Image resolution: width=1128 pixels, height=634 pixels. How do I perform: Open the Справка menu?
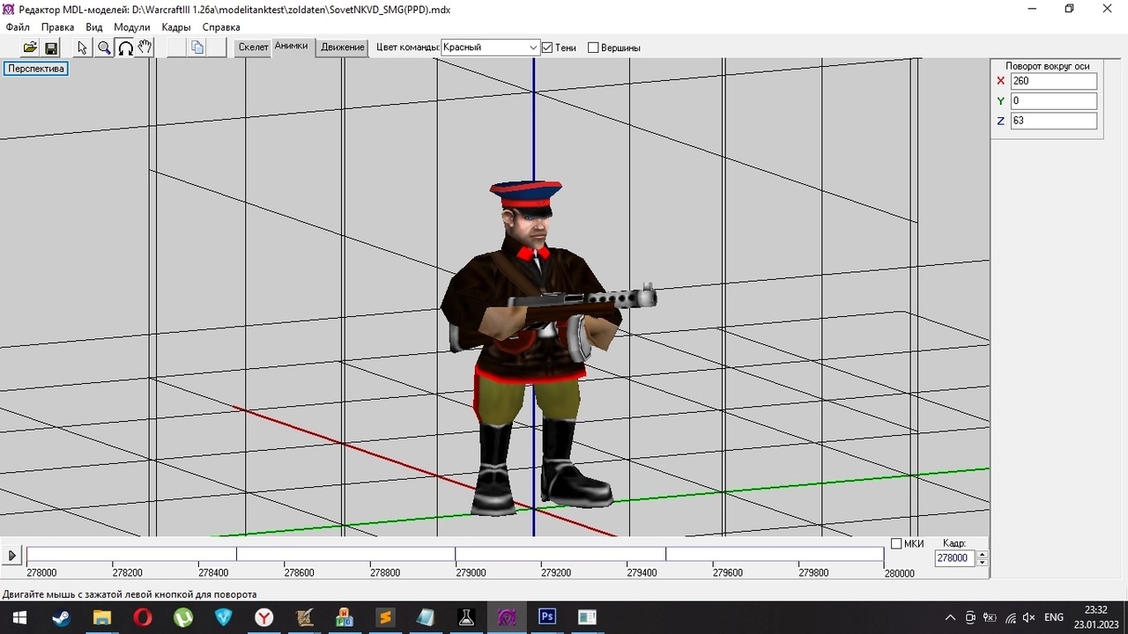[221, 27]
